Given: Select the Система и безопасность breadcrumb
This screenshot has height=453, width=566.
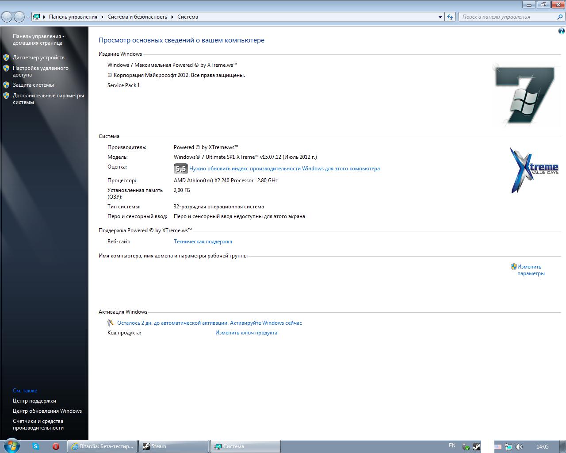Looking at the screenshot, I should [137, 17].
